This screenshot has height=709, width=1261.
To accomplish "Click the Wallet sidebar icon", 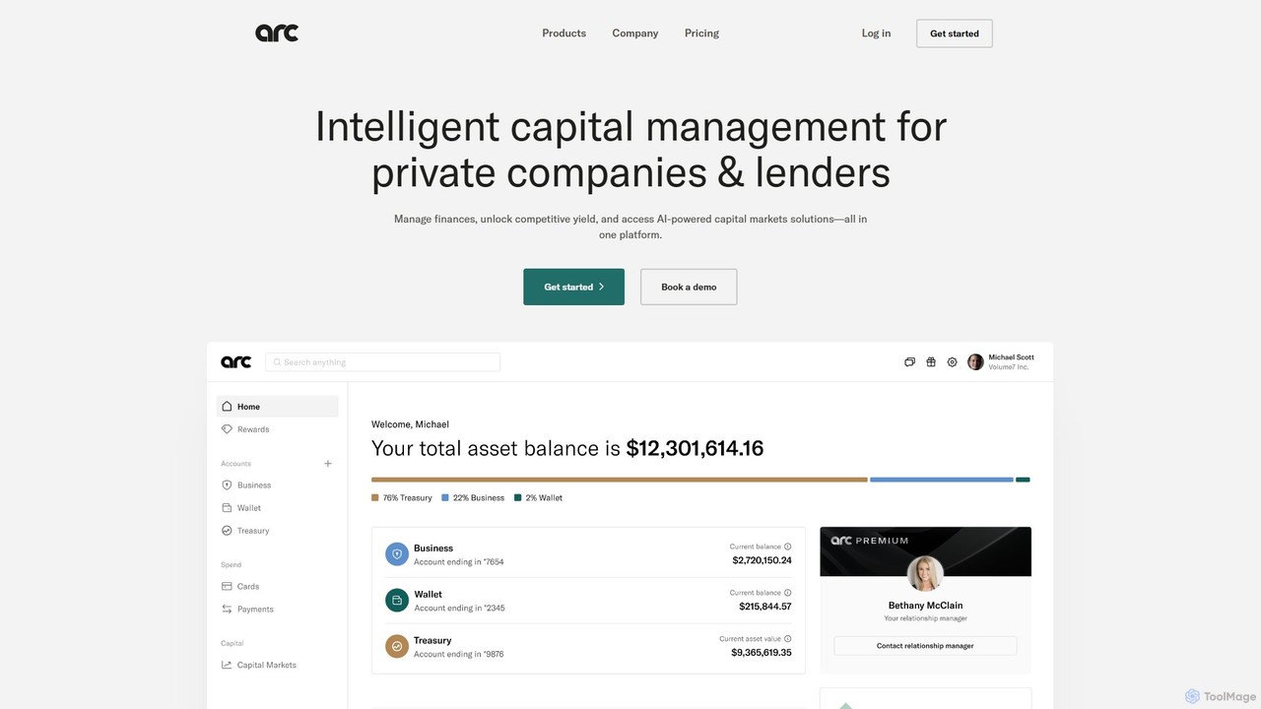I will 227,508.
